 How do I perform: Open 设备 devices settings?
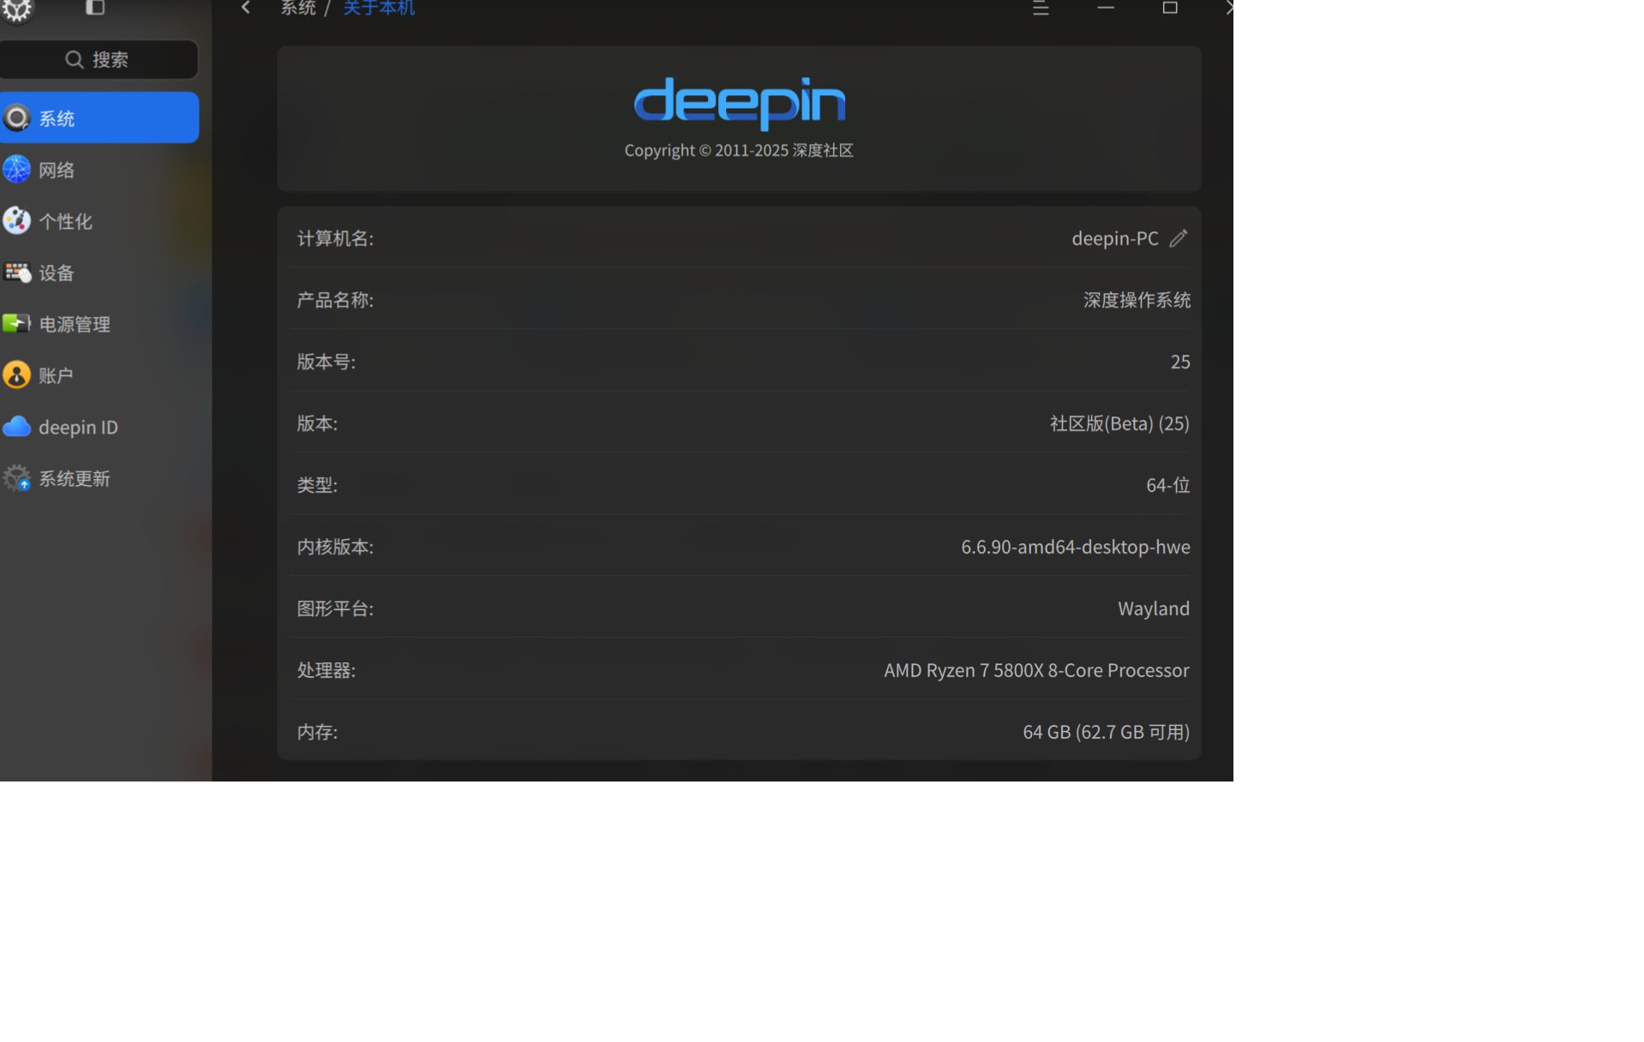(x=99, y=272)
